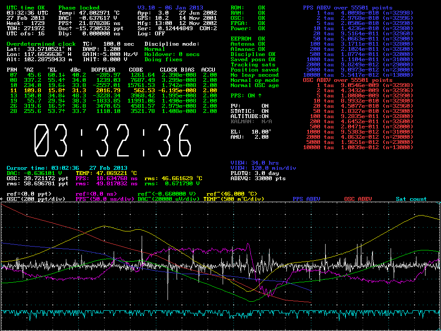Click the "GAIN:-5.000 Hz/V" value
Image resolution: width=441 pixels, height=331 pixels.
coord(110,54)
